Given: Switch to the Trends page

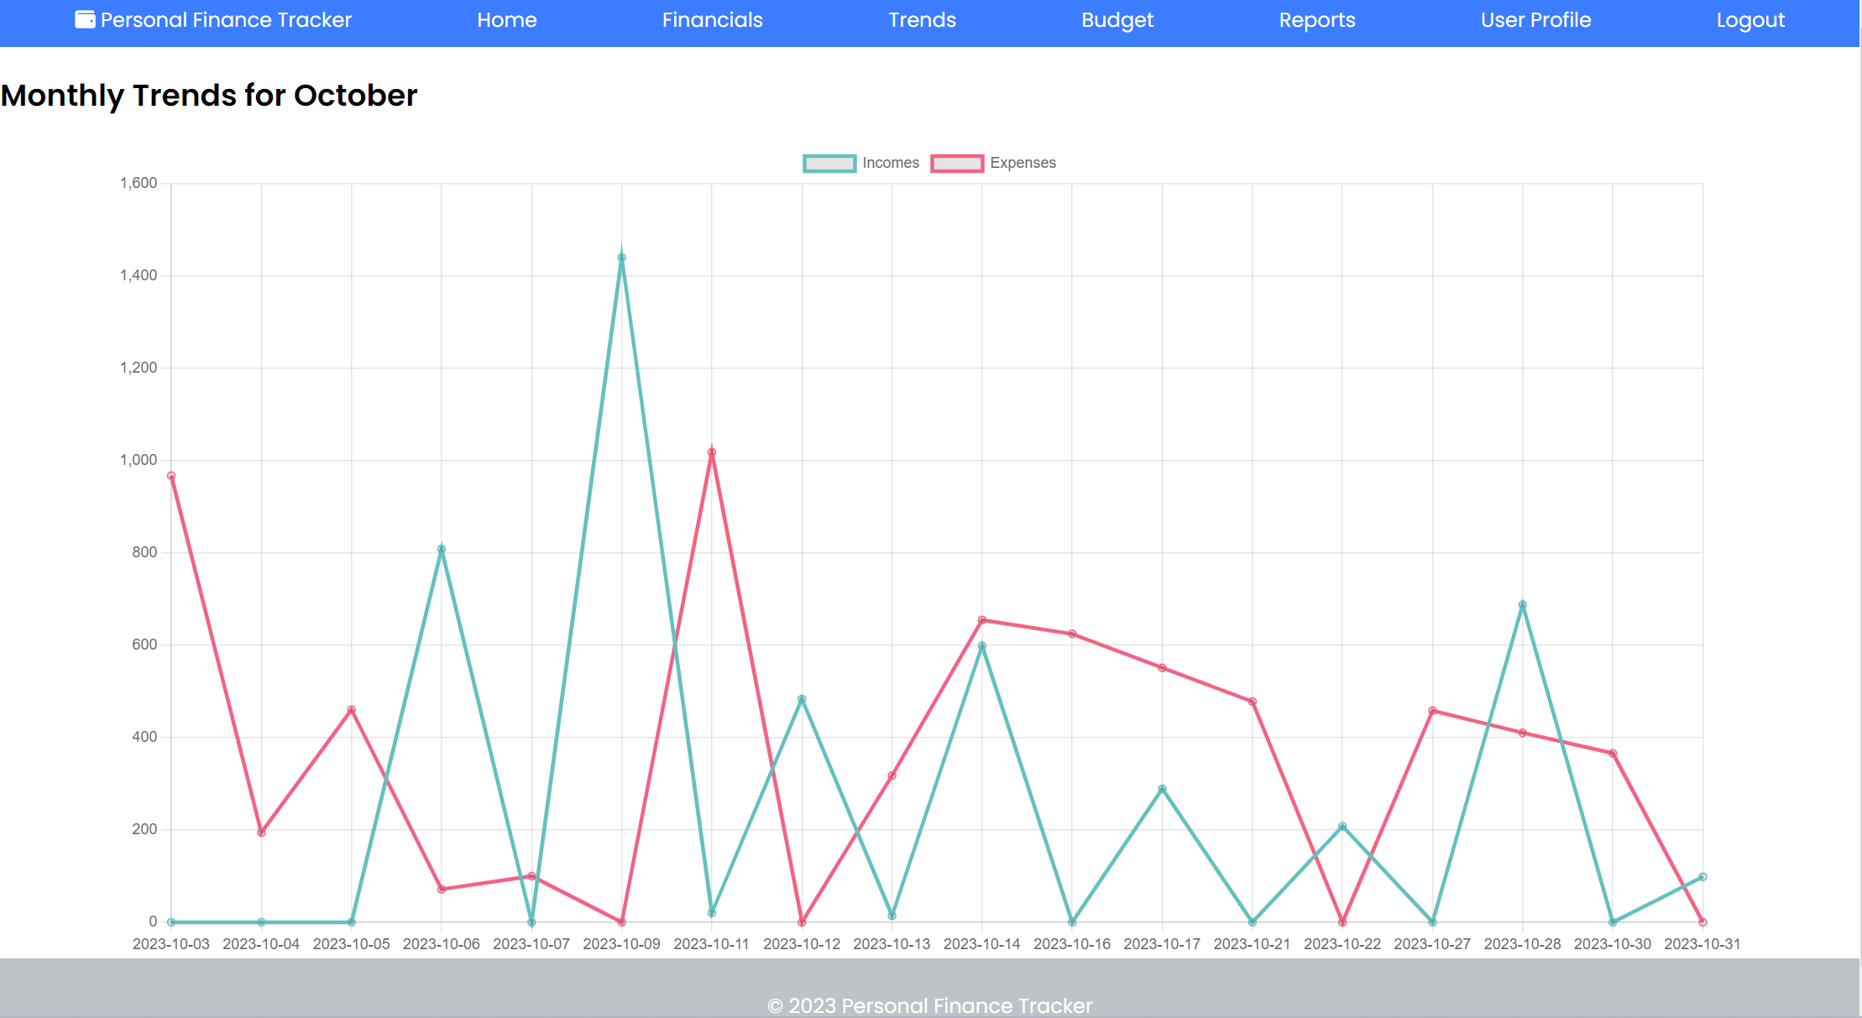Looking at the screenshot, I should [923, 20].
